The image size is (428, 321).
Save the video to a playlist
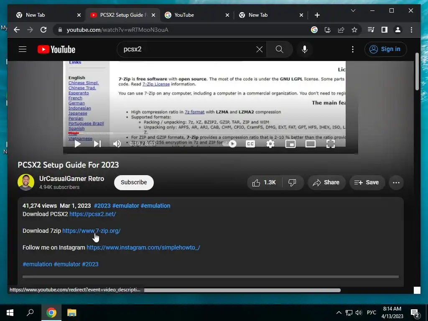(367, 183)
